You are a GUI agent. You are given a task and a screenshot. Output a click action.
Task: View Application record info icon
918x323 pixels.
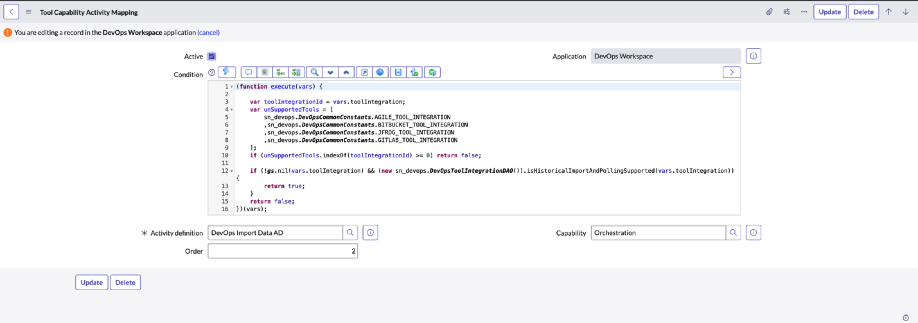click(753, 56)
